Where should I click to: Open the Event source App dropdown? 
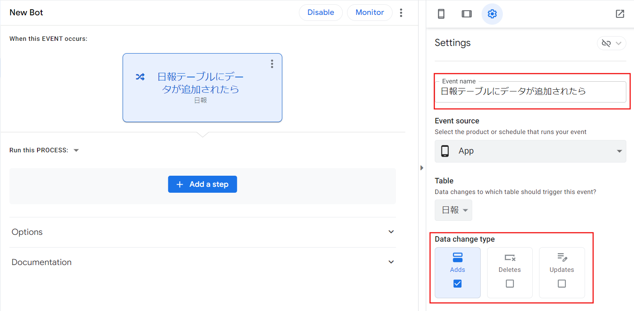coord(620,151)
